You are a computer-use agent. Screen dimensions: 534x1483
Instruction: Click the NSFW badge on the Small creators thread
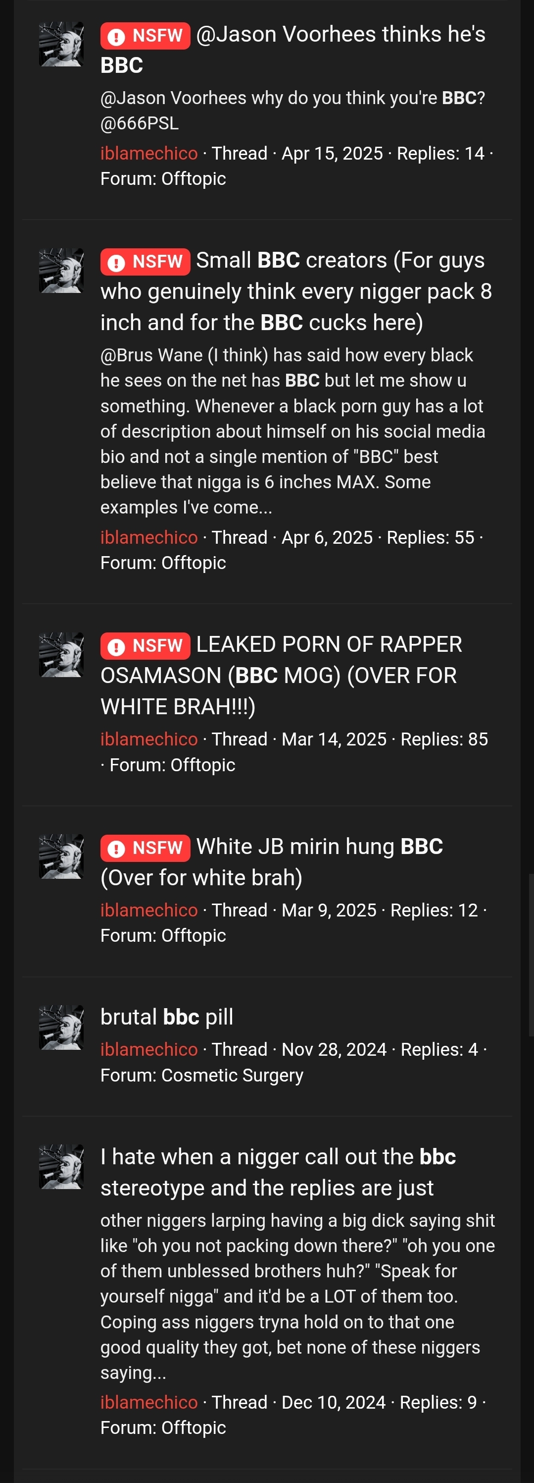tap(146, 262)
